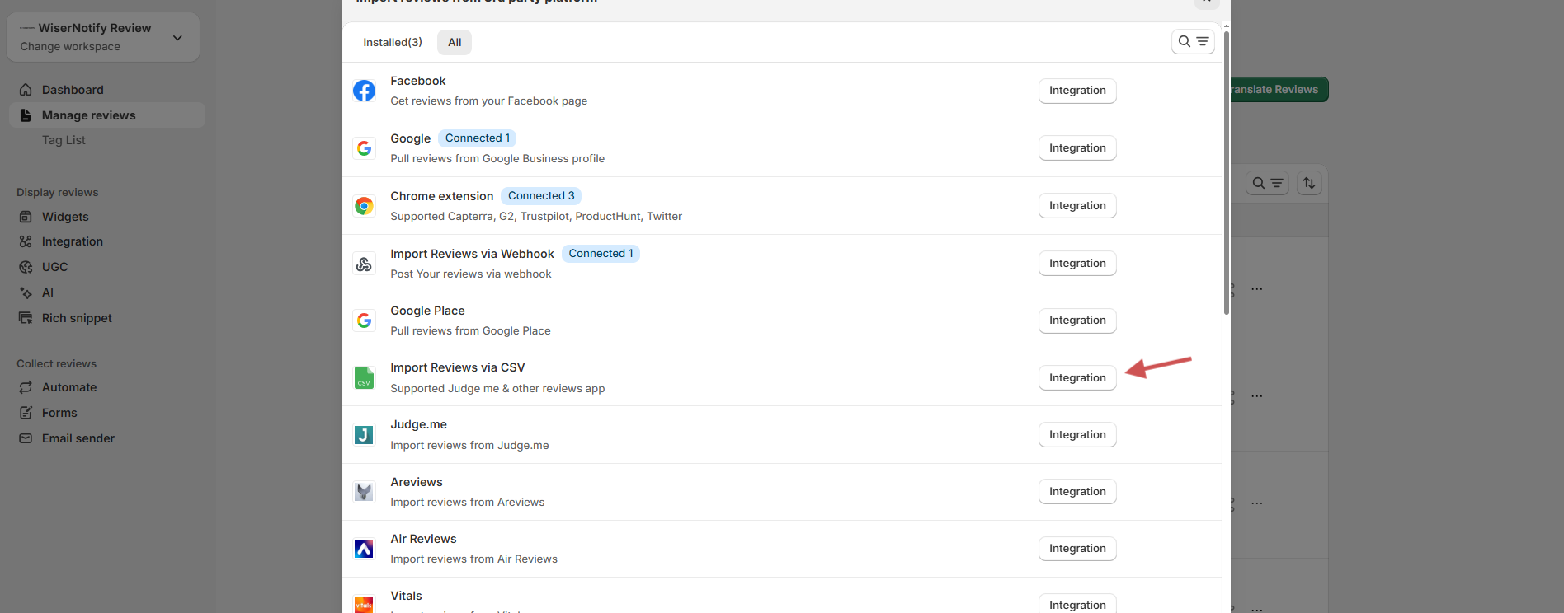Viewport: 1564px width, 613px height.
Task: Open Email sender in the sidebar
Action: (78, 438)
